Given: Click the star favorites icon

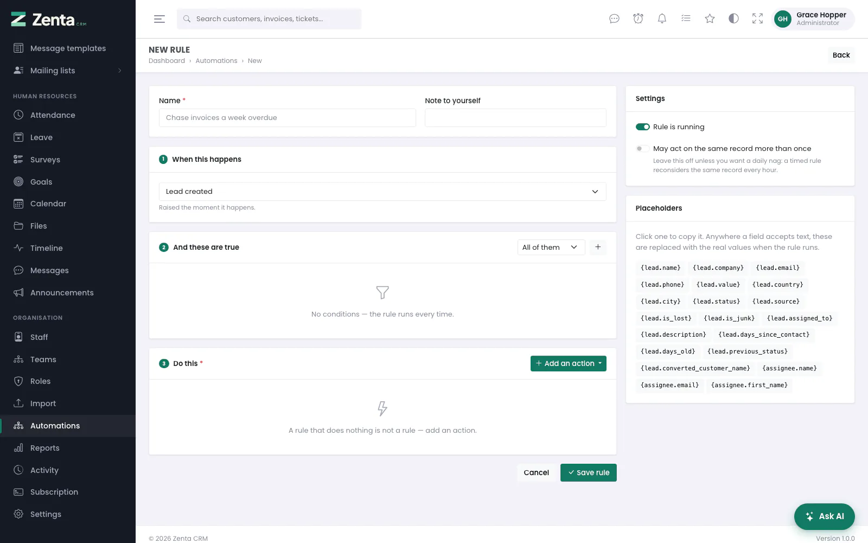Looking at the screenshot, I should click(710, 19).
